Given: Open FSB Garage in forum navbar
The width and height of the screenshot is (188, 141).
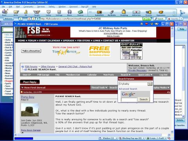Looking at the screenshot, I should pyautogui.click(x=43, y=75).
